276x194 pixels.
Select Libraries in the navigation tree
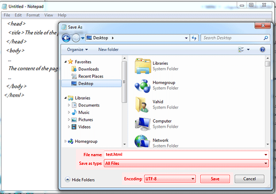coord(79,98)
